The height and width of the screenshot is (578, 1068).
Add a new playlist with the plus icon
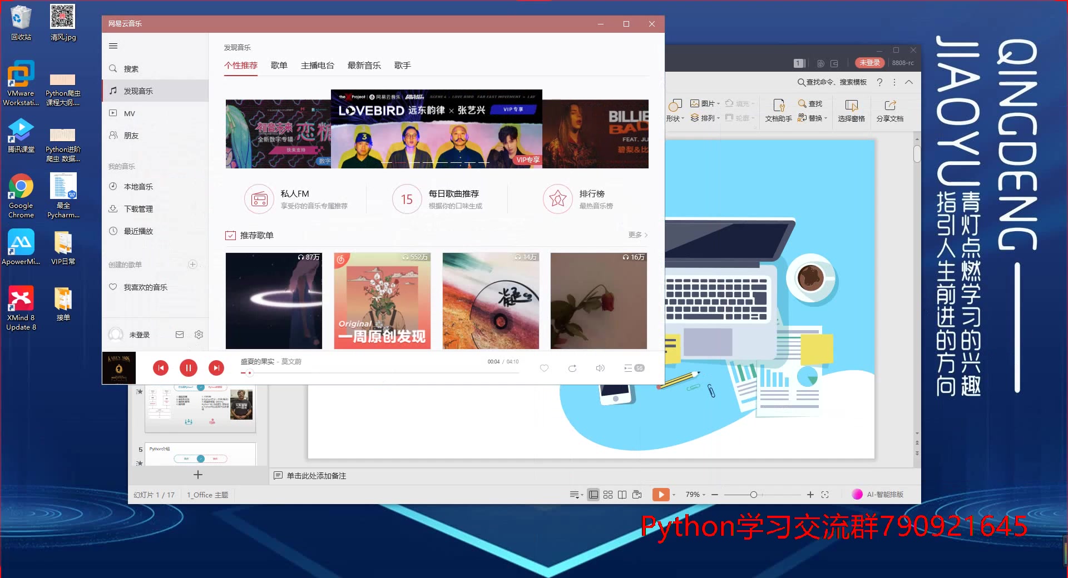click(192, 265)
